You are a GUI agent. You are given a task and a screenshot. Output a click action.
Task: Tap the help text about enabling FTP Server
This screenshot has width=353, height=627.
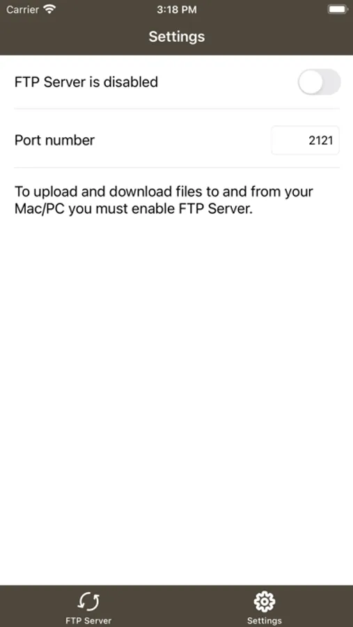[164, 201]
